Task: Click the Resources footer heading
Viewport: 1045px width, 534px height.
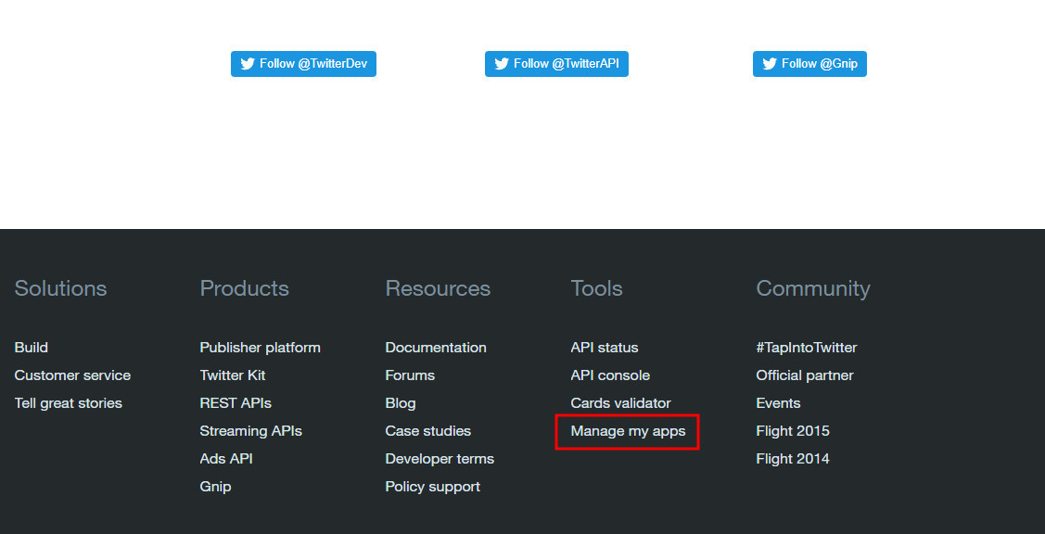Action: (438, 288)
